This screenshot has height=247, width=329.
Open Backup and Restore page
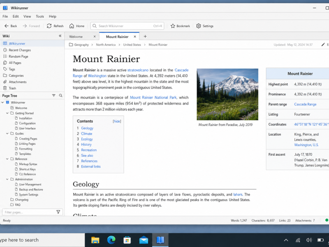tap(29, 189)
